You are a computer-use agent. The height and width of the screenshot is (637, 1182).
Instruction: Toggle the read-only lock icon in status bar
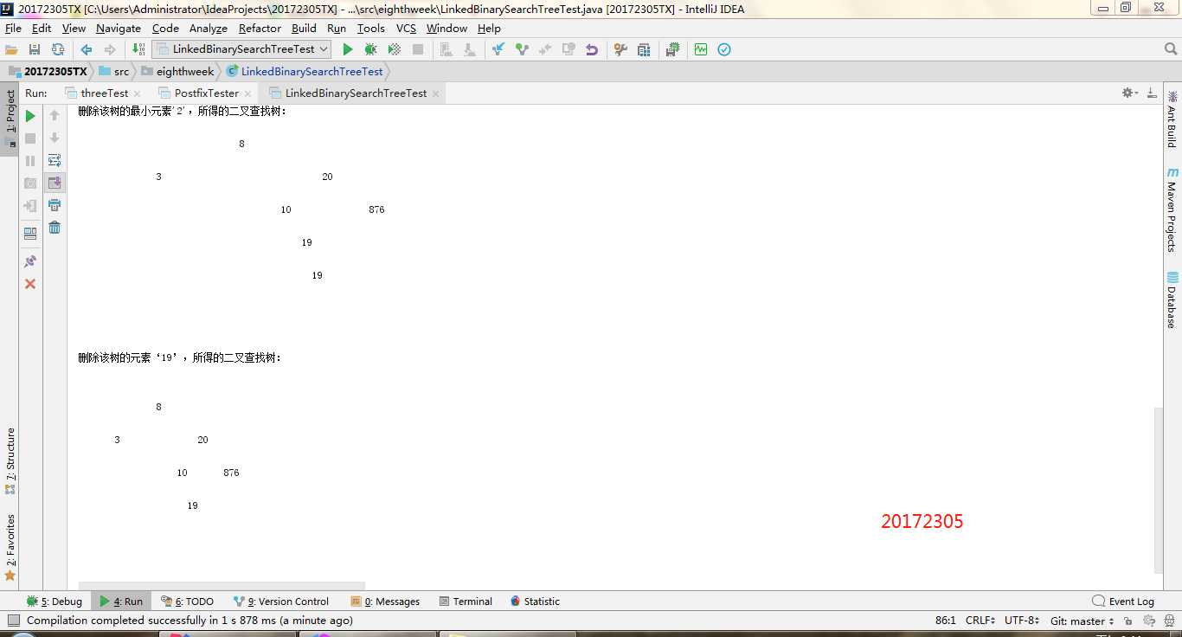coord(1127,621)
